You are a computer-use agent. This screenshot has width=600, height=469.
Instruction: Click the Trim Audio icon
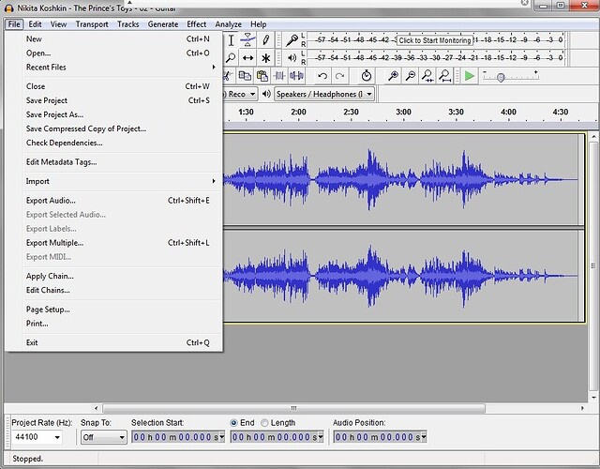tap(279, 76)
